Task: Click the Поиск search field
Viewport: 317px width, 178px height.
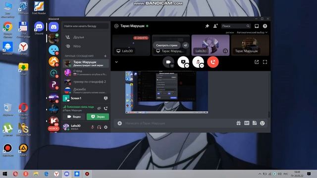Action: [x=236, y=26]
